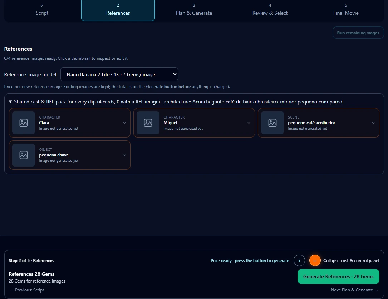Click the pequena chave image icon

[24, 155]
